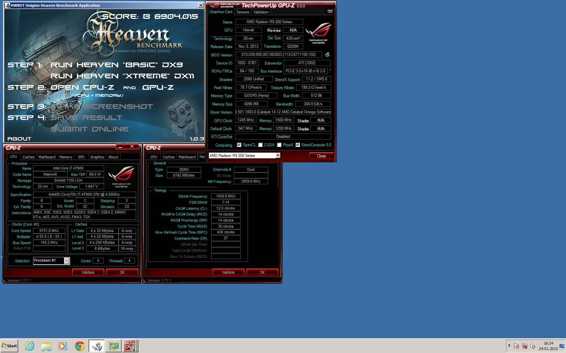
Task: Open Mainboard tab in right CPU-Z window
Action: [x=187, y=157]
